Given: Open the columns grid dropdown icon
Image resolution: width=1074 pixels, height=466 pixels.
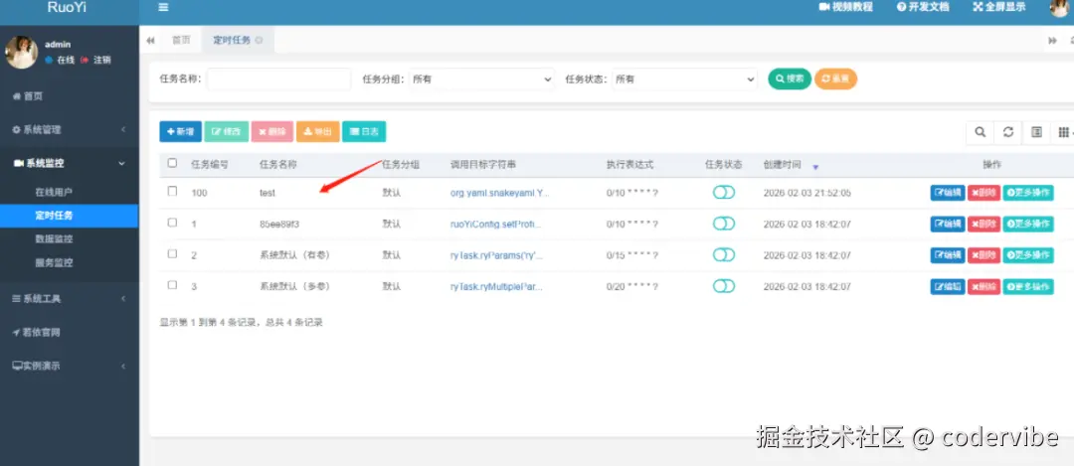Looking at the screenshot, I should coord(1064,133).
